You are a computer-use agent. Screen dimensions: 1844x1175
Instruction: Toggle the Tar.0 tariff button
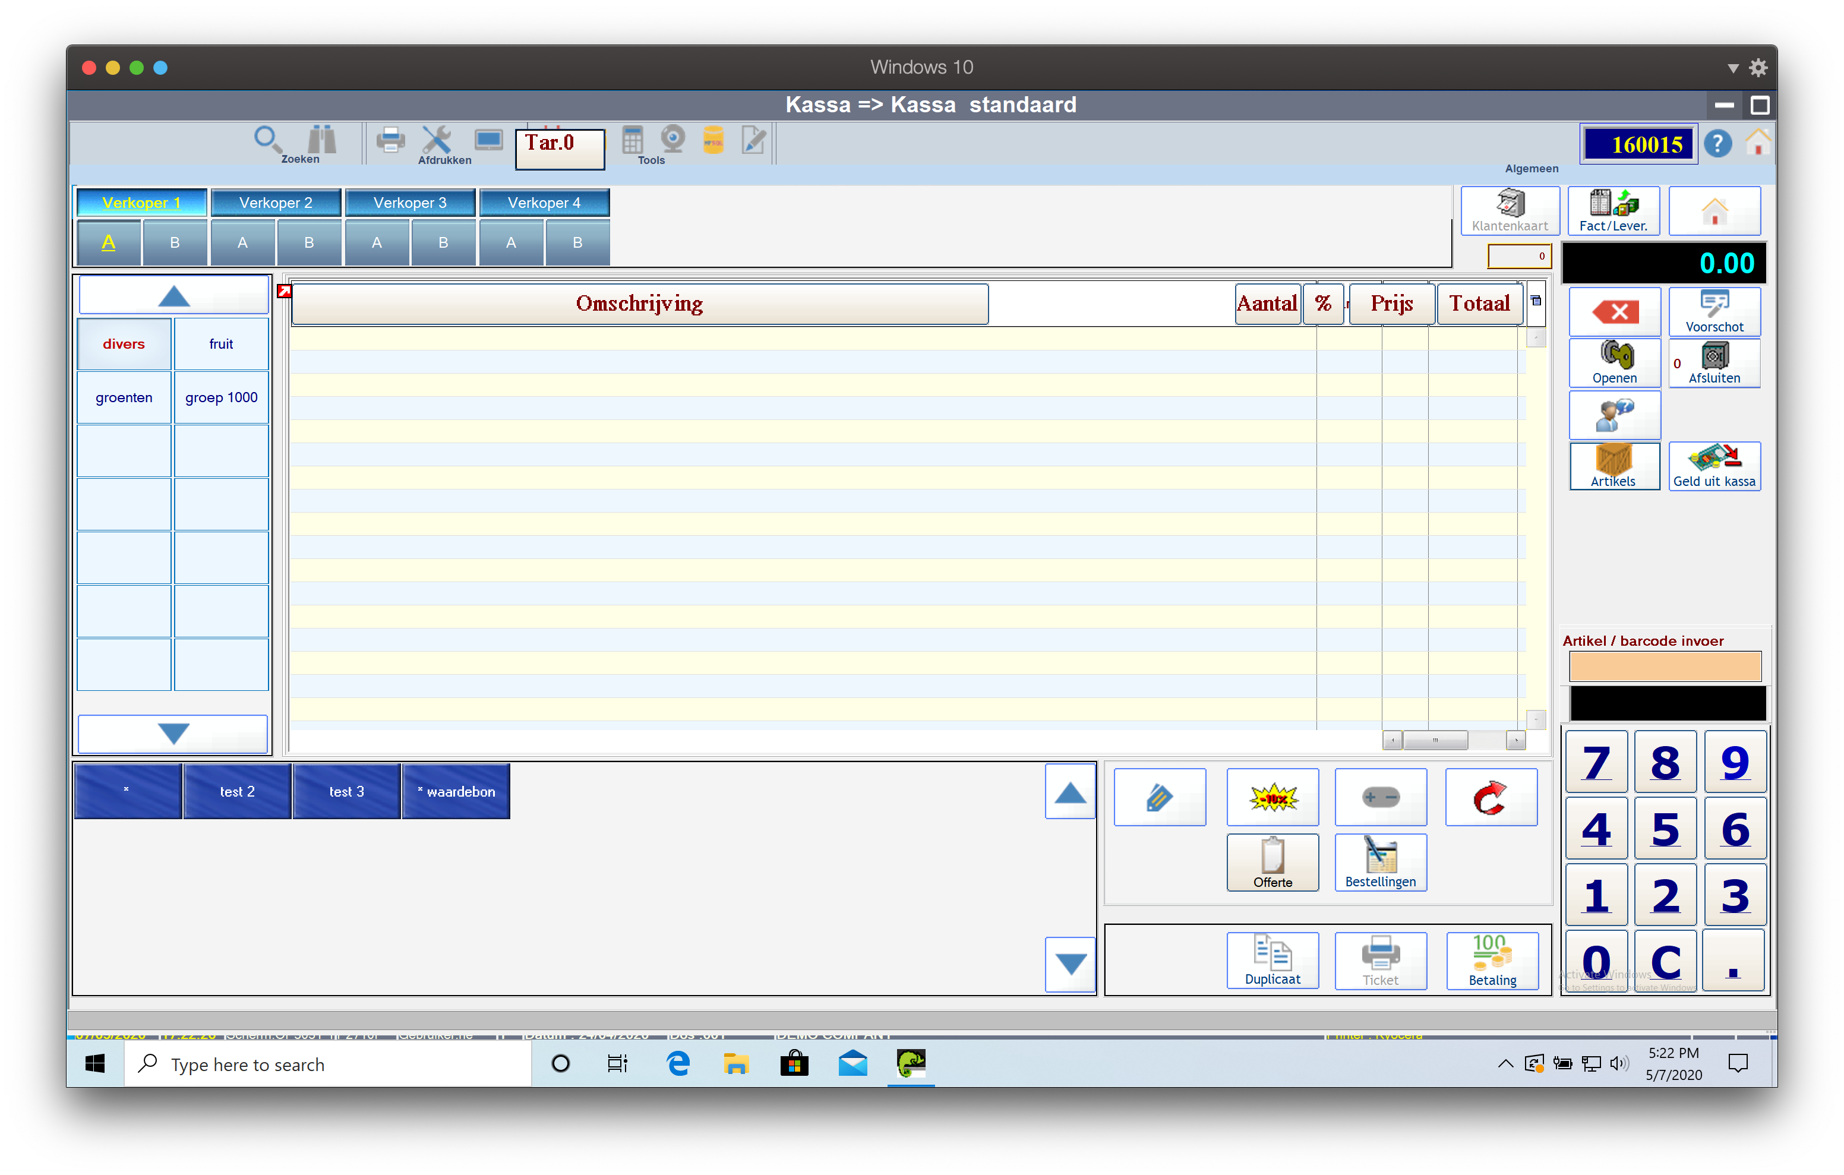[559, 148]
